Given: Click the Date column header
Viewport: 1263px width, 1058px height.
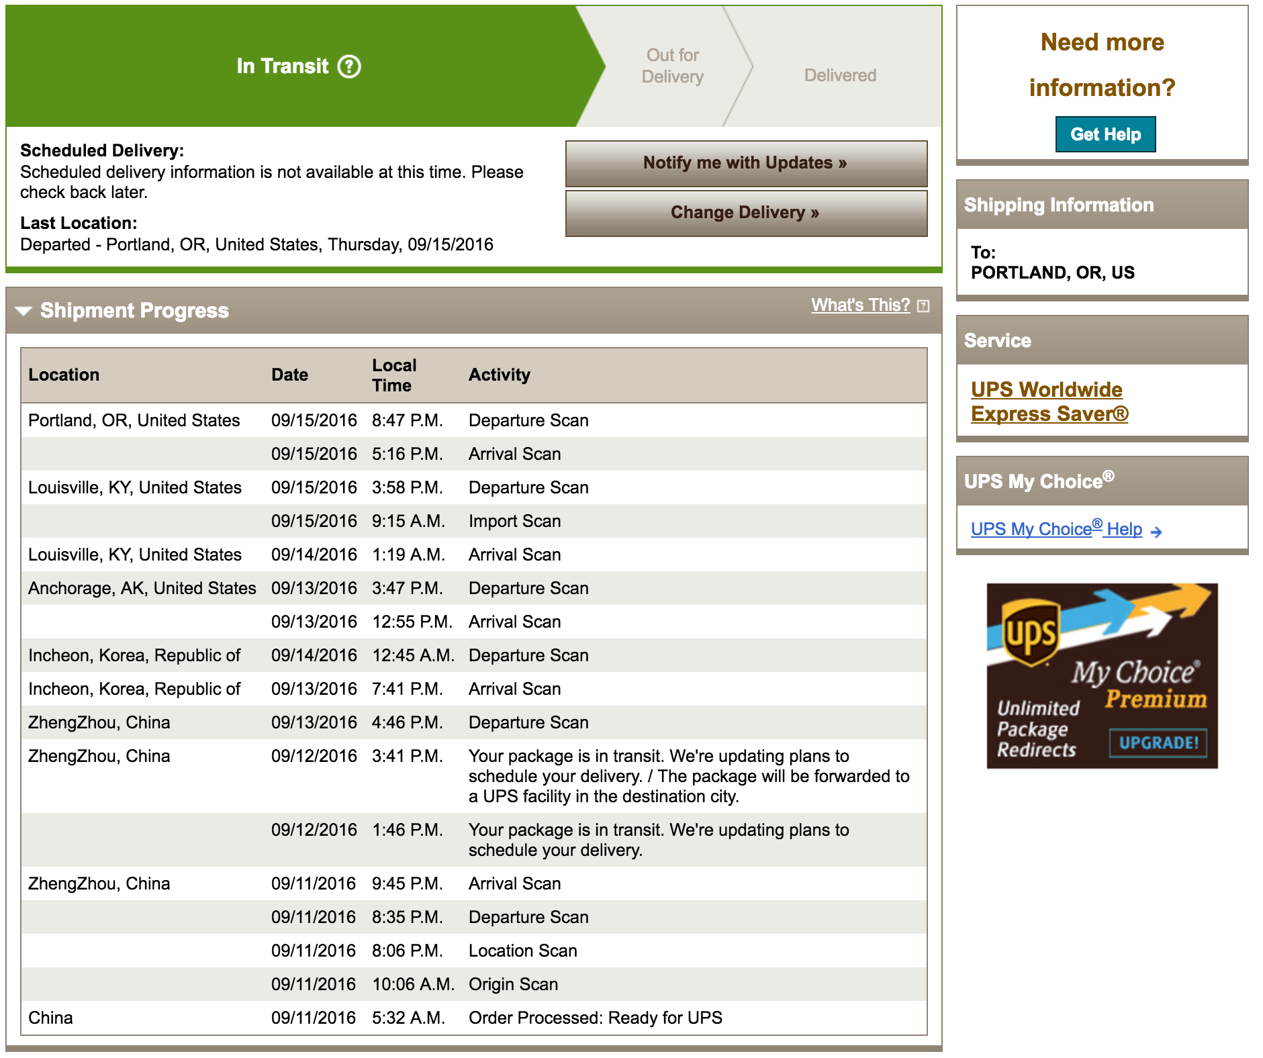Looking at the screenshot, I should [289, 375].
